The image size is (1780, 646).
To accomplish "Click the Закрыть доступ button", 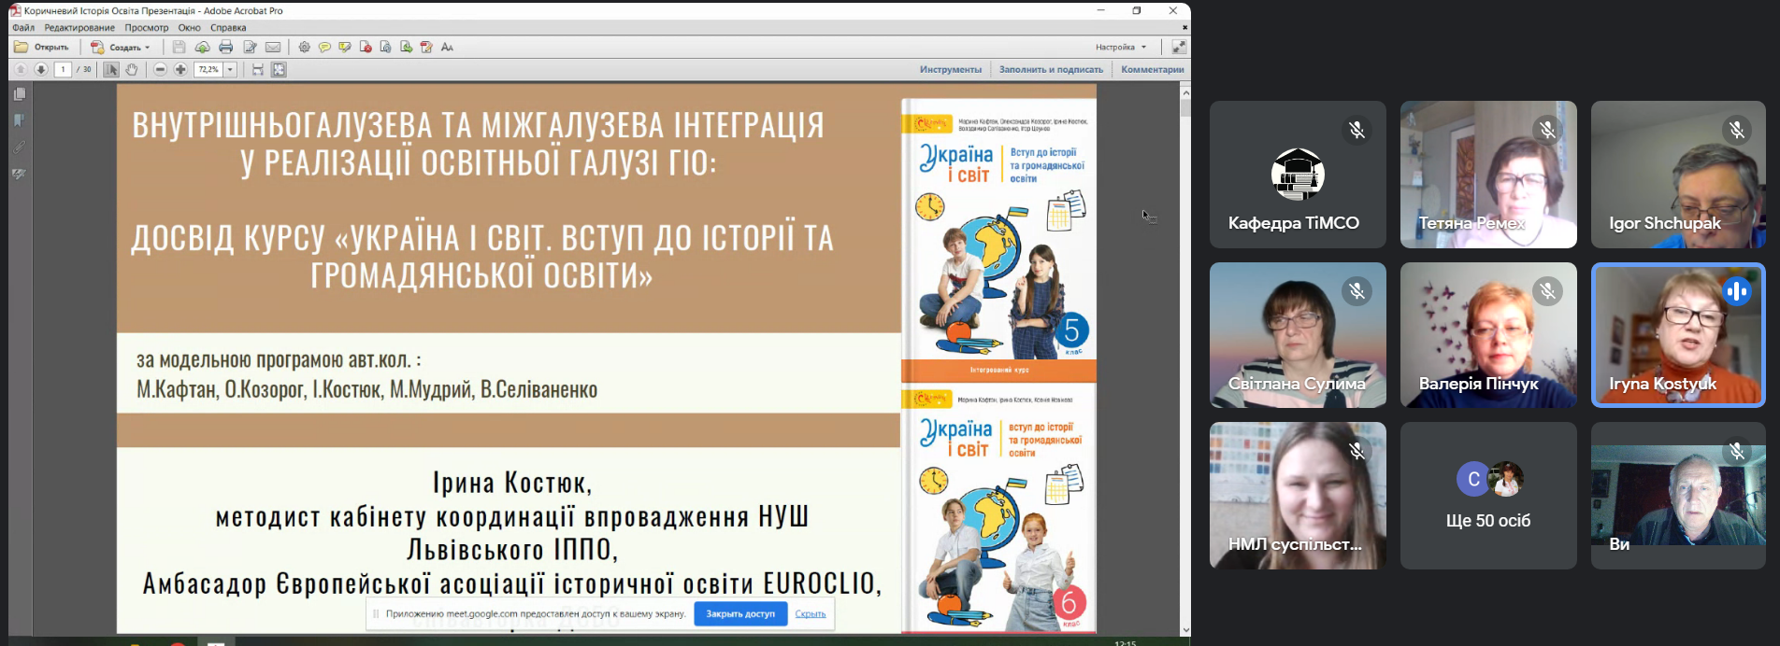I will click(739, 613).
